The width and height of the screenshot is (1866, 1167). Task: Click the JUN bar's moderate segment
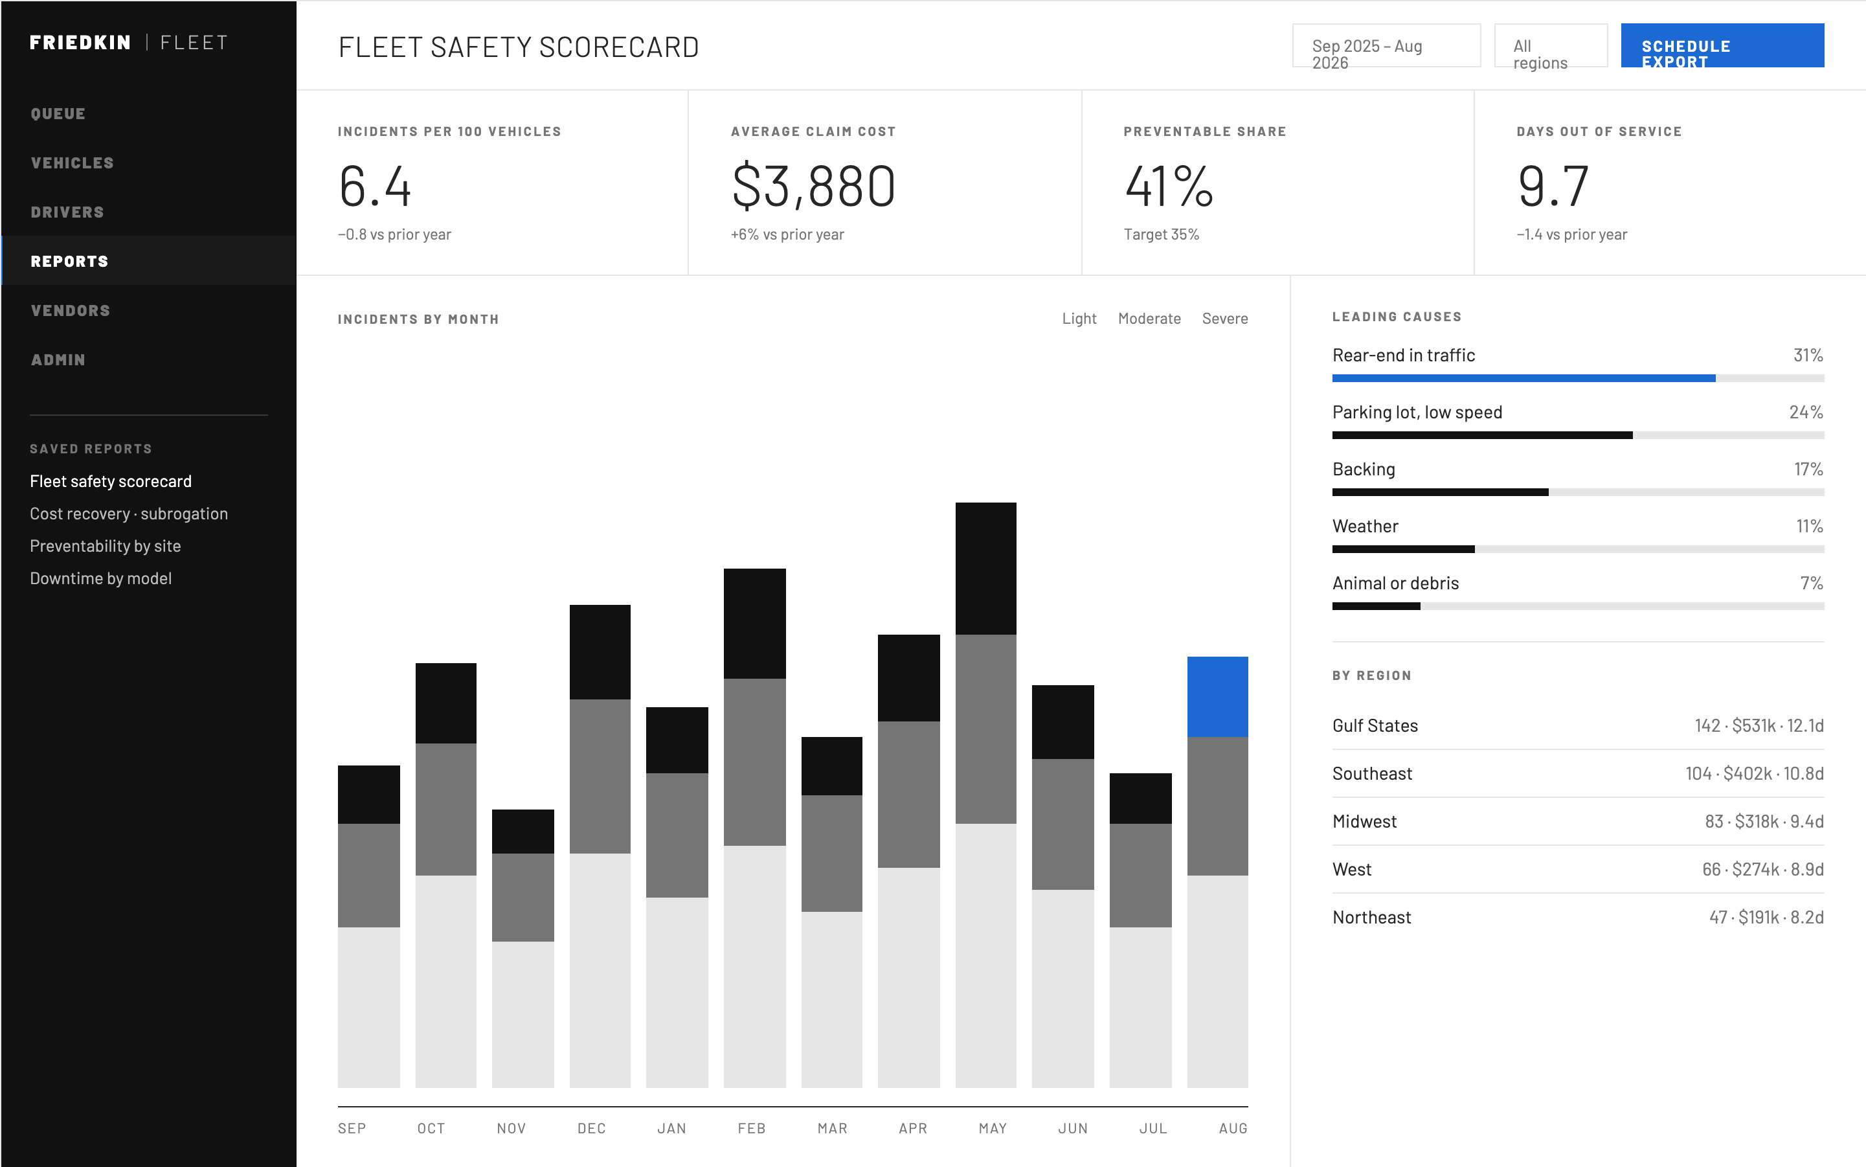point(1062,824)
